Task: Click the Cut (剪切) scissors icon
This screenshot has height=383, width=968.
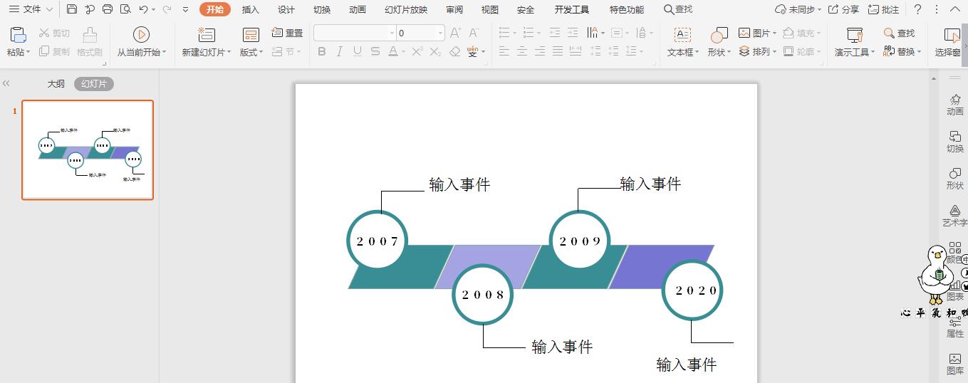Action: point(44,33)
